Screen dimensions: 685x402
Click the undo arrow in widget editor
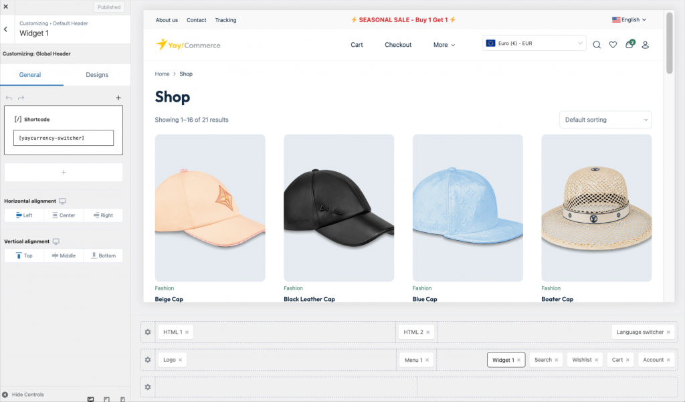coord(9,98)
